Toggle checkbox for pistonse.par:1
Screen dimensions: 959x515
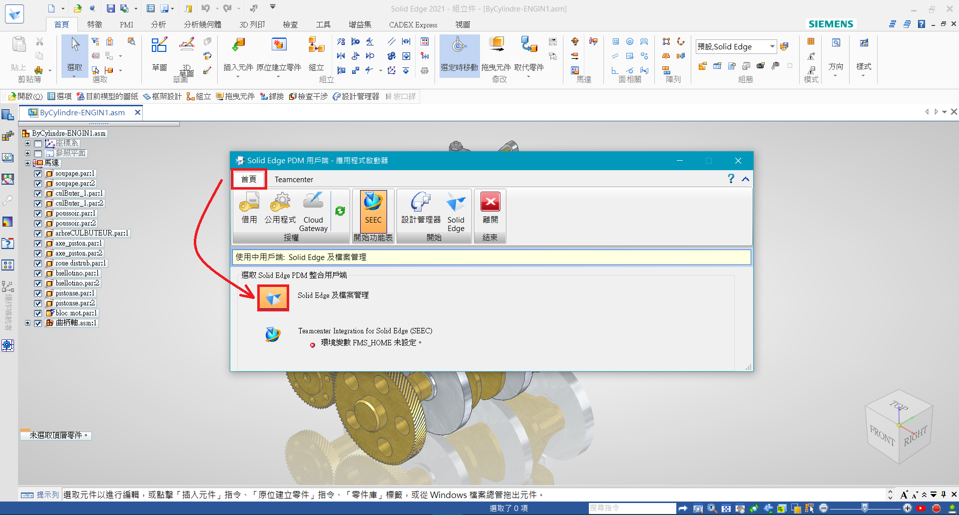38,293
